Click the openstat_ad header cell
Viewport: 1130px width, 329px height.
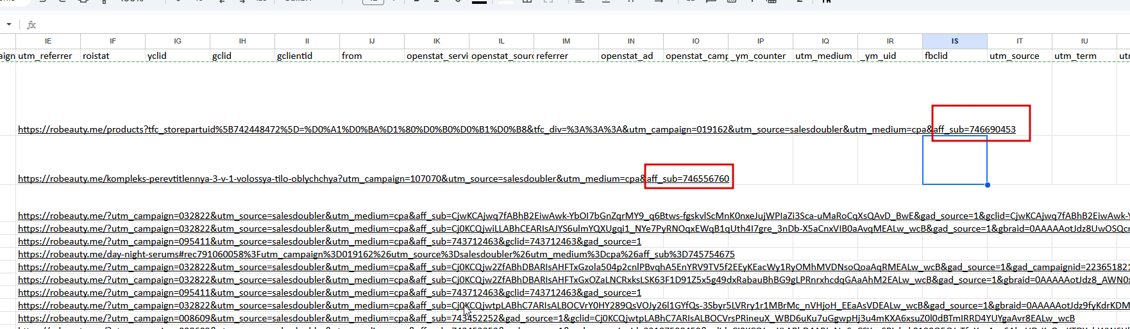[x=631, y=56]
